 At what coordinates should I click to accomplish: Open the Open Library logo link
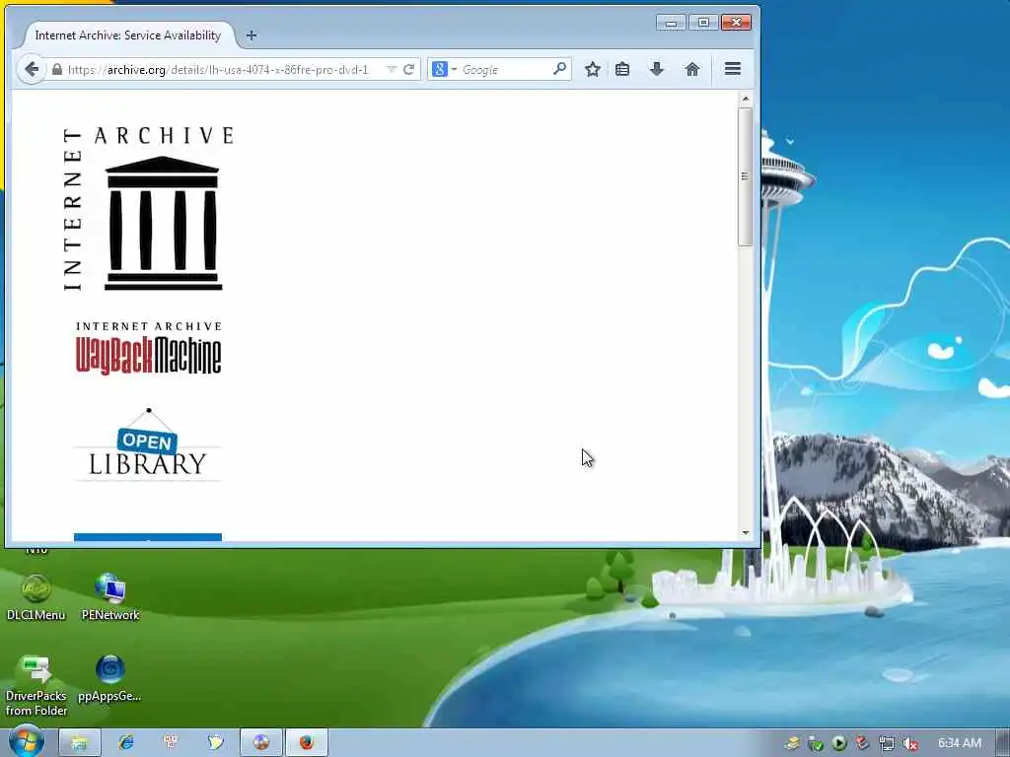coord(148,445)
